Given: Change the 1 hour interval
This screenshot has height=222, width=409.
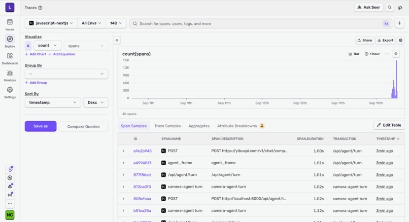Looking at the screenshot, I should (372, 54).
